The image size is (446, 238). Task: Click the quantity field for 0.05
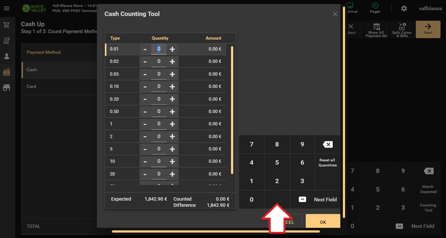point(159,74)
